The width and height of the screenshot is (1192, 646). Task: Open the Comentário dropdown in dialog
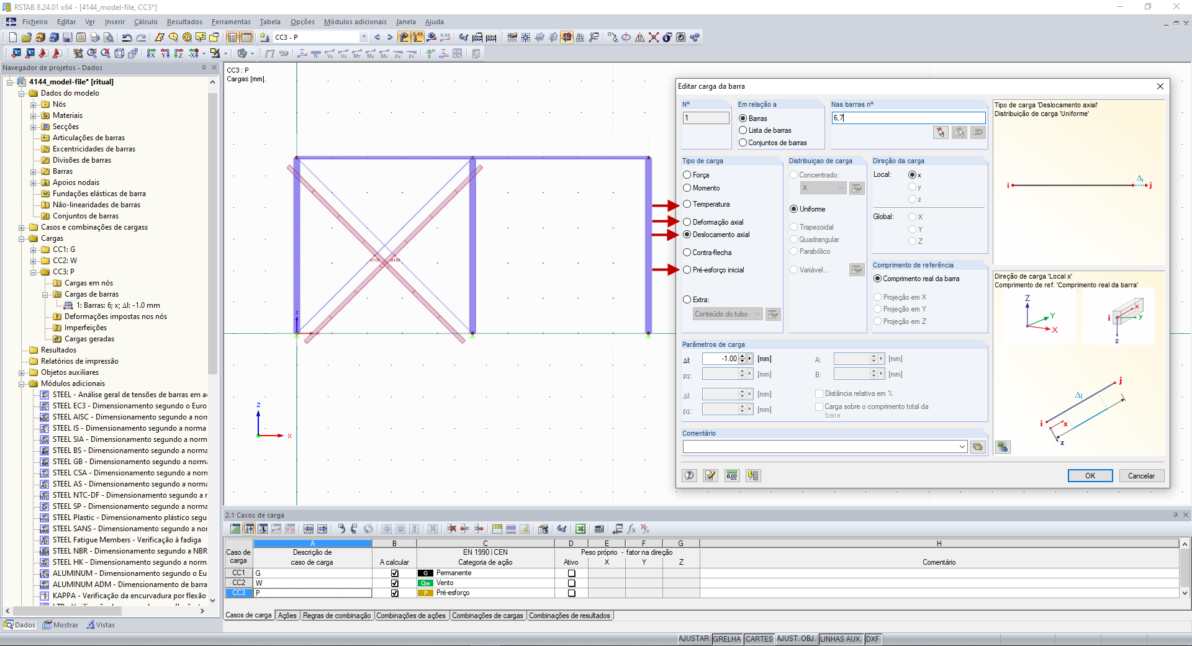[962, 447]
